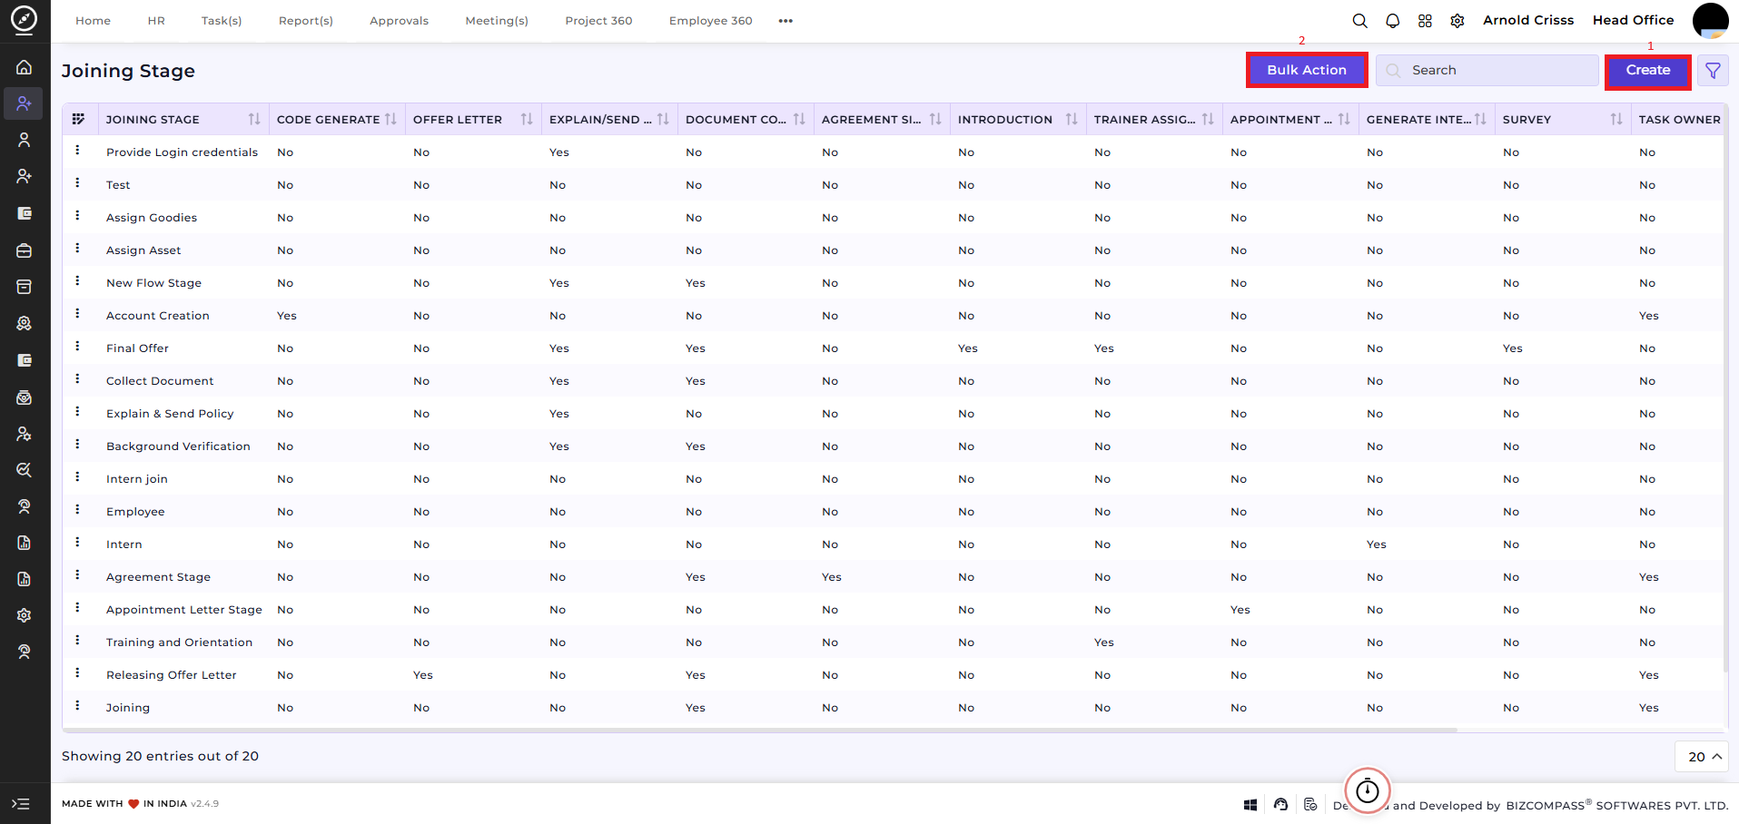The width and height of the screenshot is (1739, 824).
Task: Click the Bulk Action button
Action: [x=1307, y=71]
